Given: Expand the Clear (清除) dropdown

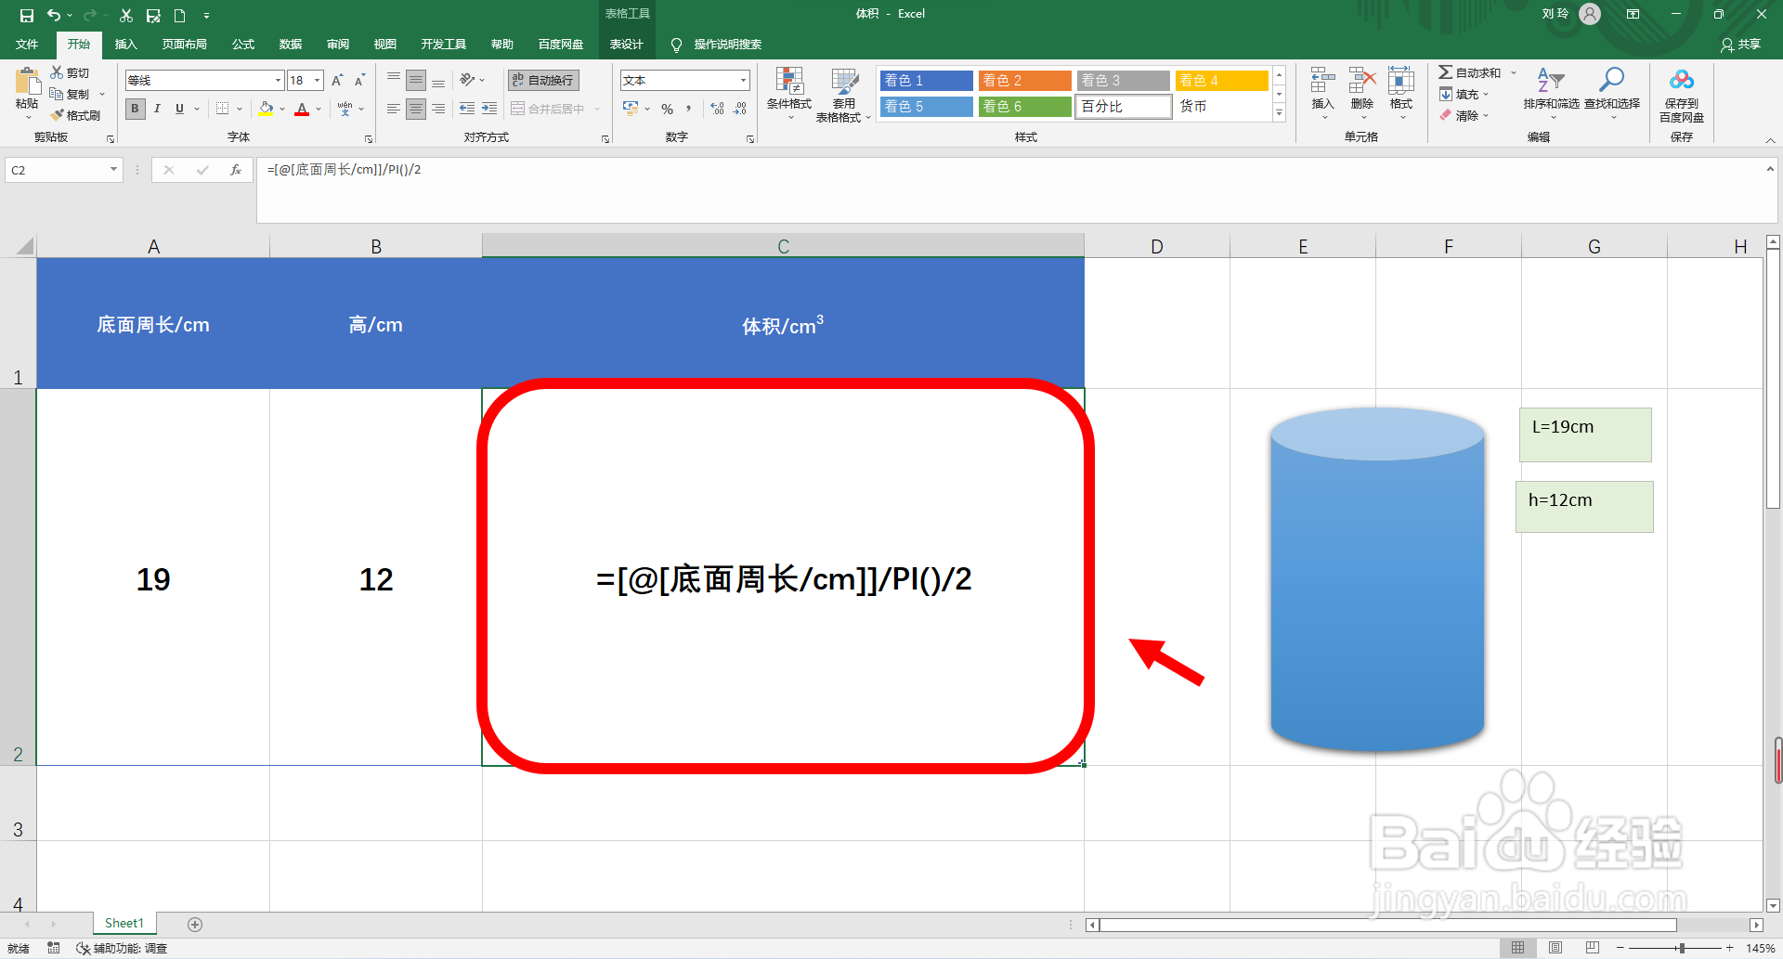Looking at the screenshot, I should 1486,115.
